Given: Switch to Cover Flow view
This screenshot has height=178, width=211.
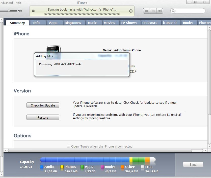Looking at the screenshot, I should coord(160,11).
